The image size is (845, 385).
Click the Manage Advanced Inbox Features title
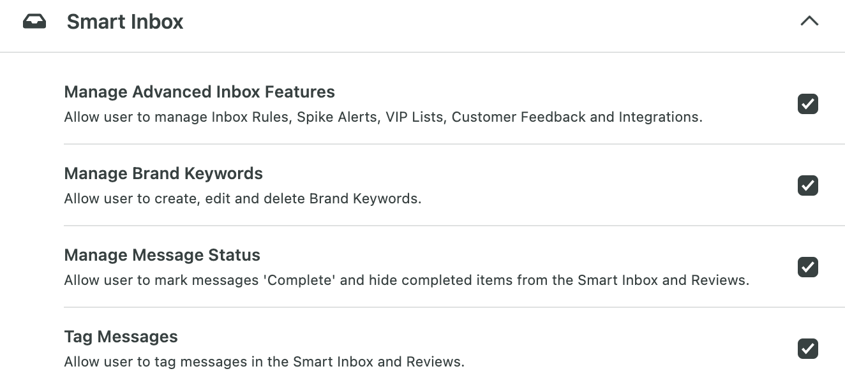(200, 92)
